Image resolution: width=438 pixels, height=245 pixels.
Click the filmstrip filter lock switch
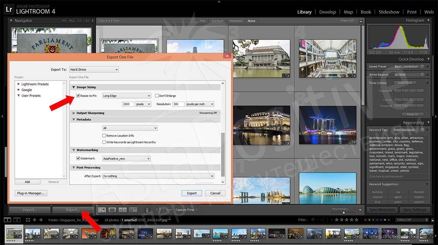click(x=432, y=220)
